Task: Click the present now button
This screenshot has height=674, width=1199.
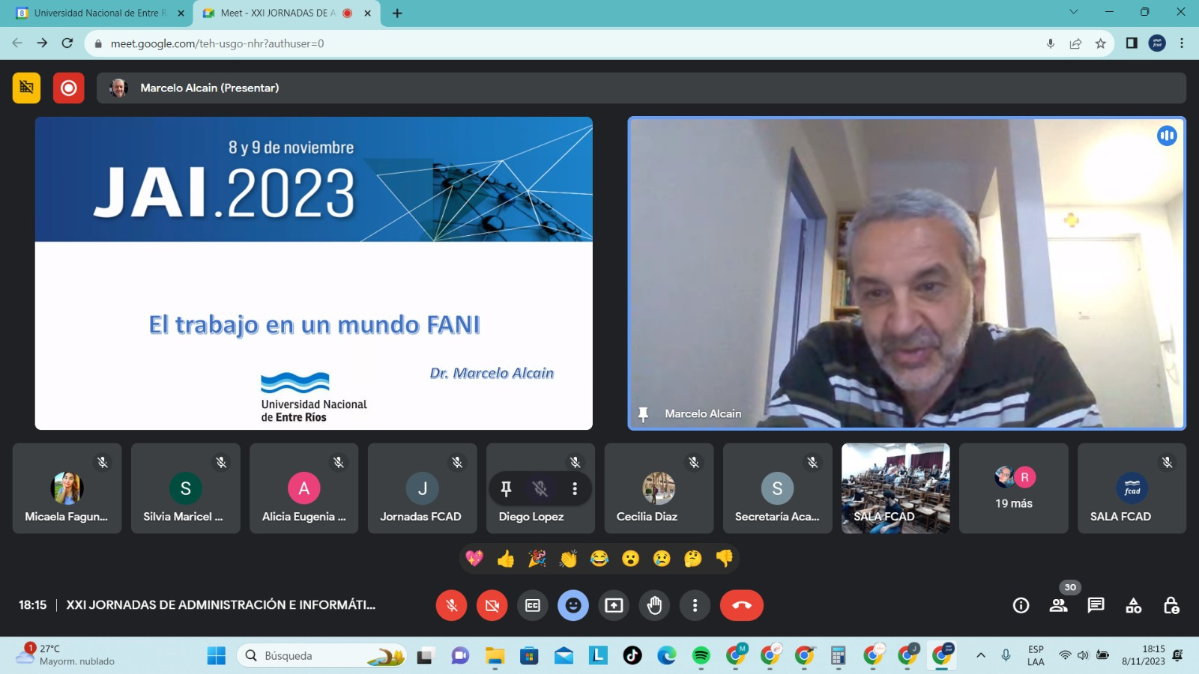Action: (614, 605)
